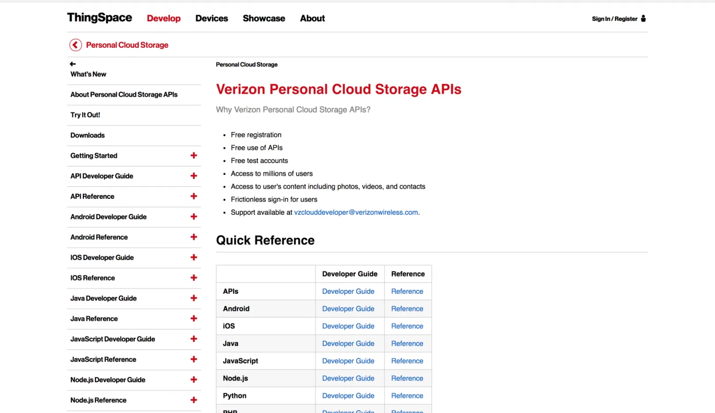Open the Python Reference link in table
Viewport: 715px width, 413px height.
407,396
